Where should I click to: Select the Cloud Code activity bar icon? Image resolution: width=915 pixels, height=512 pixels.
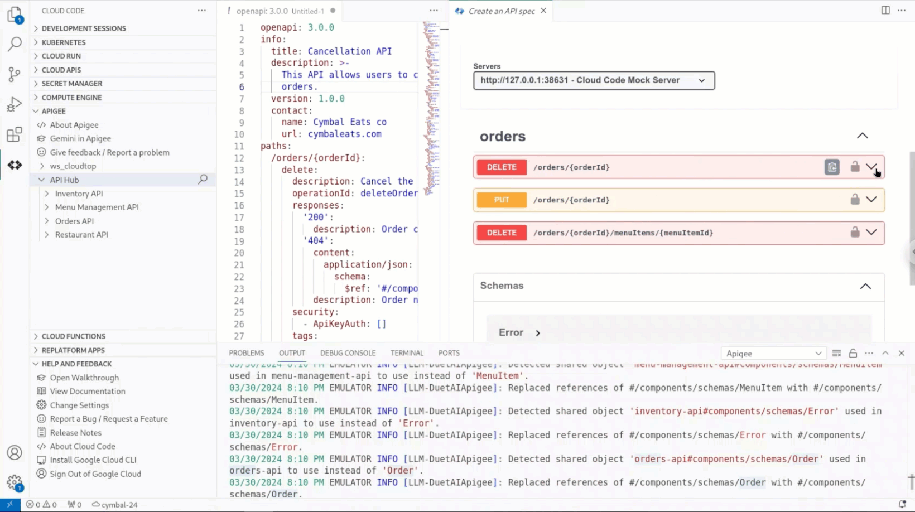point(15,165)
